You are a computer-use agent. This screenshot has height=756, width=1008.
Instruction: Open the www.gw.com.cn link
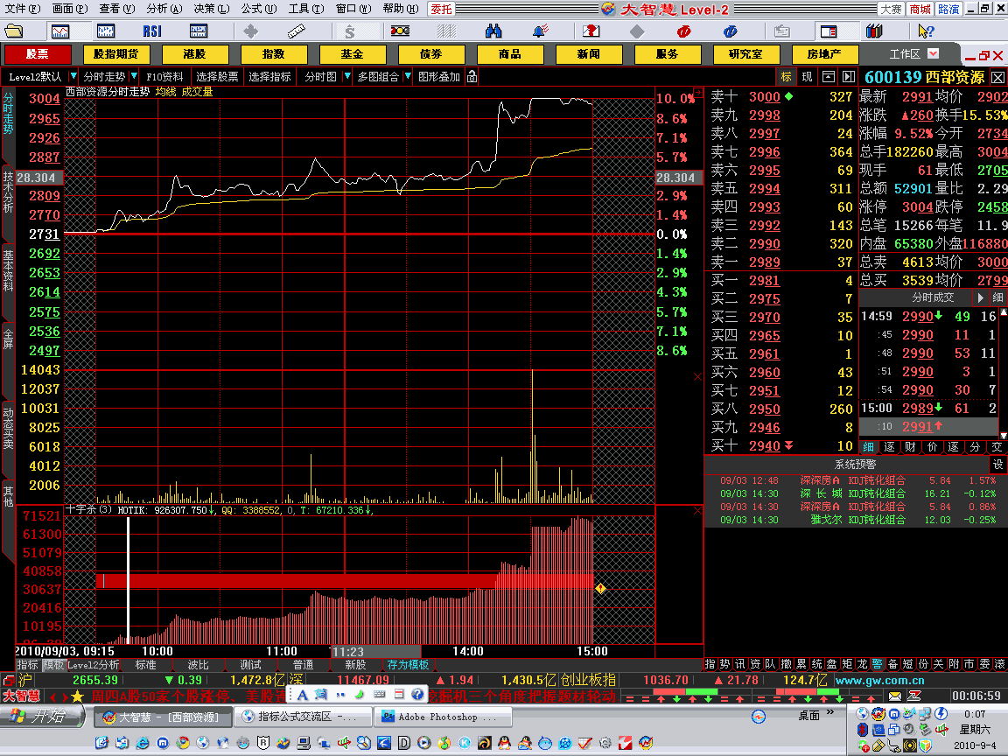click(x=879, y=680)
